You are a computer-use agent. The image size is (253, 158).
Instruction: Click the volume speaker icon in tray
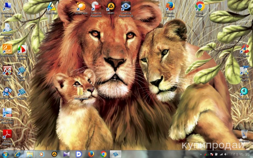click(225, 154)
